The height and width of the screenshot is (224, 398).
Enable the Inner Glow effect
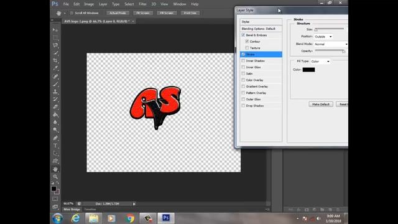[243, 67]
